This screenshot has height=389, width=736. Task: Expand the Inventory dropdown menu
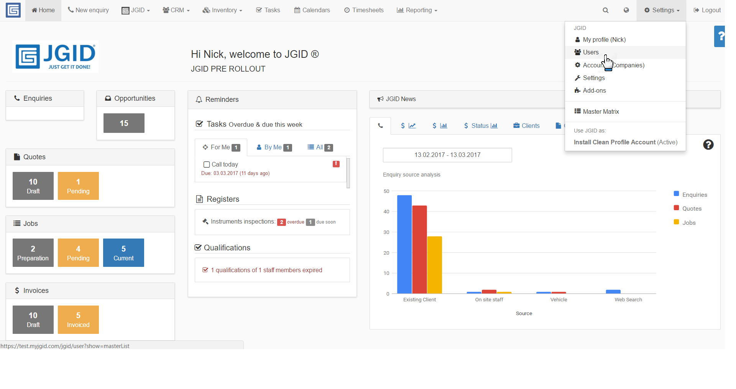[222, 10]
